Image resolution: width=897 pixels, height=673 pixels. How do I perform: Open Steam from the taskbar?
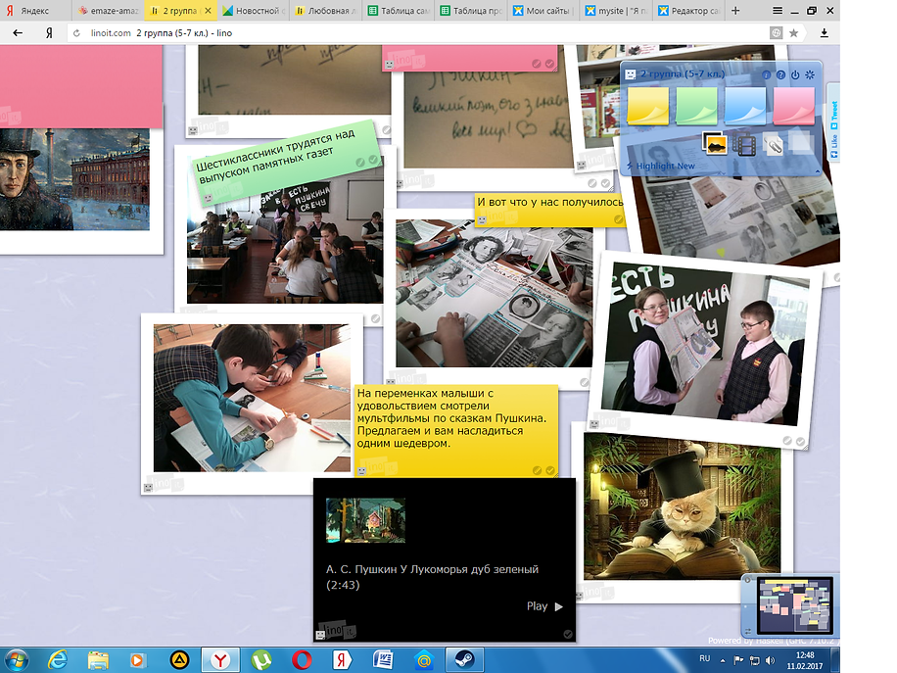tap(464, 660)
